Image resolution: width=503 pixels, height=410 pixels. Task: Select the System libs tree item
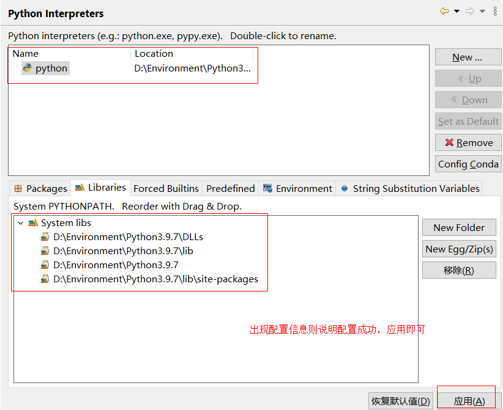pyautogui.click(x=65, y=223)
